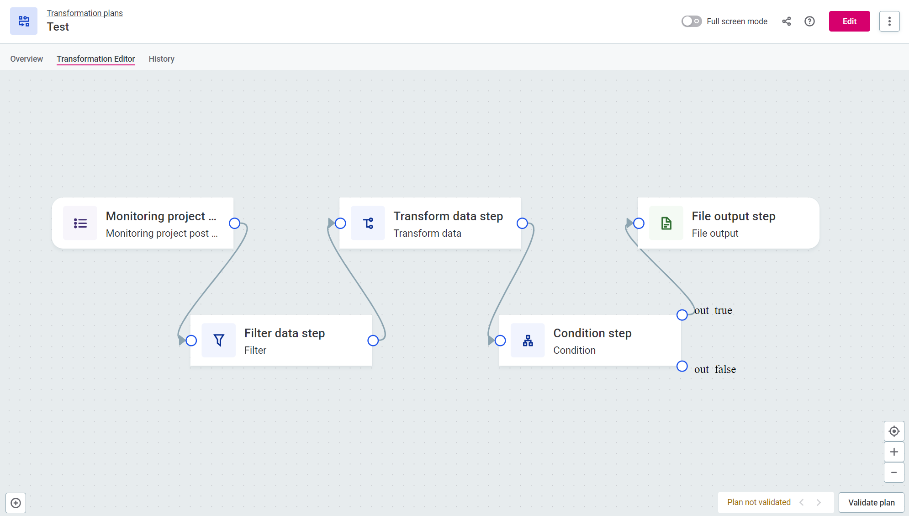Open the help question mark icon
909x516 pixels.
coord(809,21)
